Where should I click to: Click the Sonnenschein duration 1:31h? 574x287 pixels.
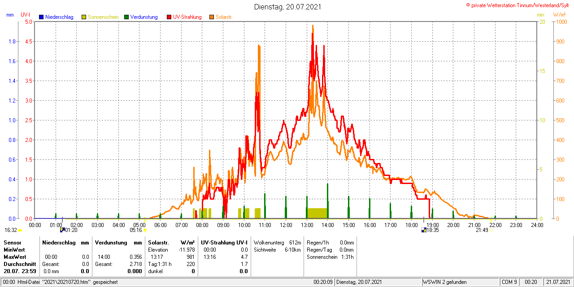point(347,257)
